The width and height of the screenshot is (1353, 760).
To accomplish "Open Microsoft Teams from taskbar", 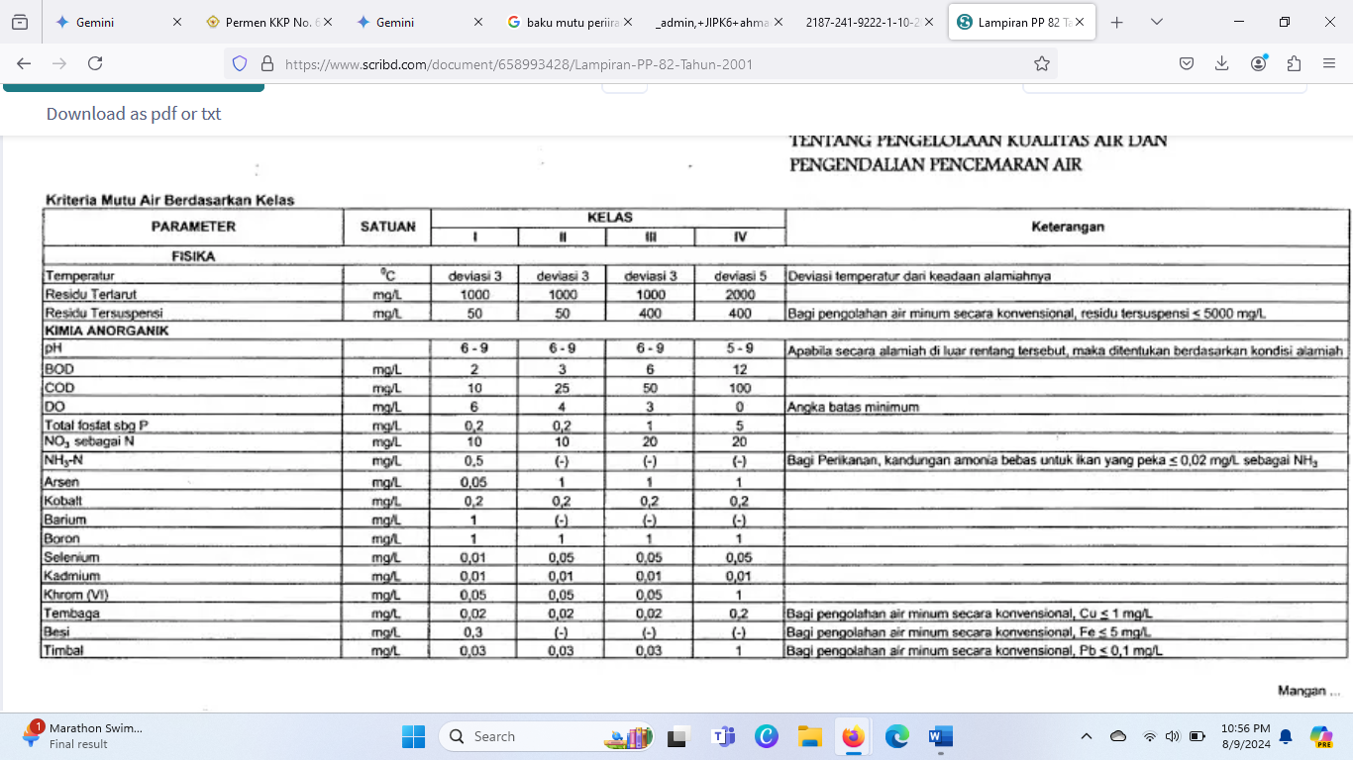I will tap(723, 736).
